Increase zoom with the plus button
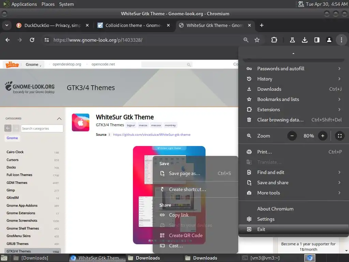This screenshot has width=349, height=262. coord(322,136)
